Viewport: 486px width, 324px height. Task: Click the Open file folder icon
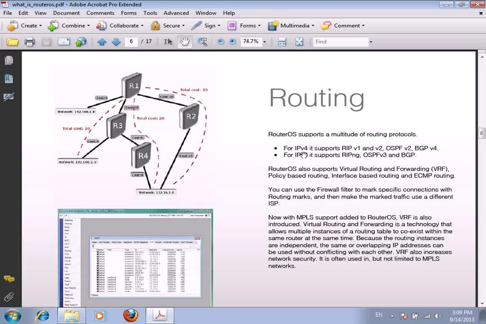click(13, 42)
